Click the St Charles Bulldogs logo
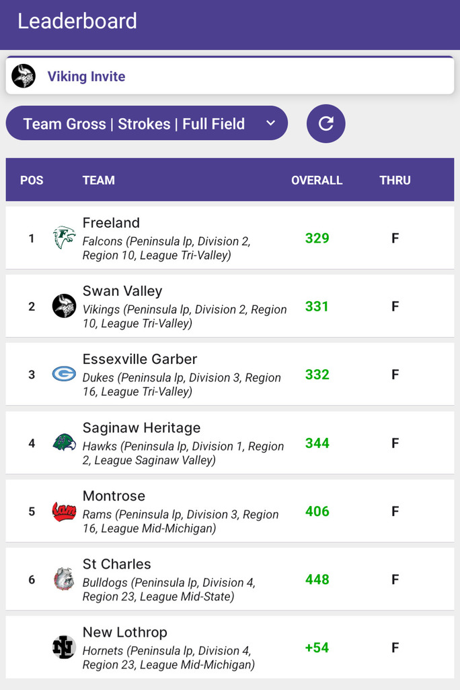The height and width of the screenshot is (690, 460). (64, 579)
